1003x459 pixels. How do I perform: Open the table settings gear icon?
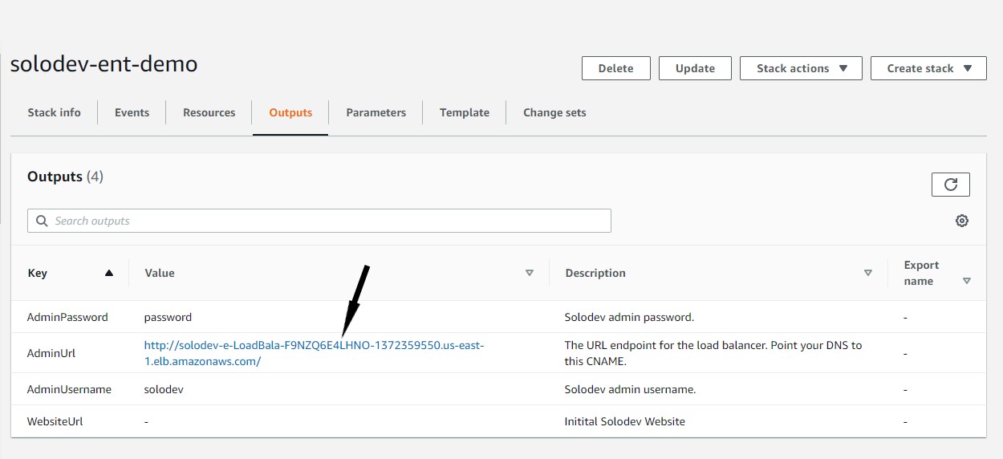tap(962, 221)
